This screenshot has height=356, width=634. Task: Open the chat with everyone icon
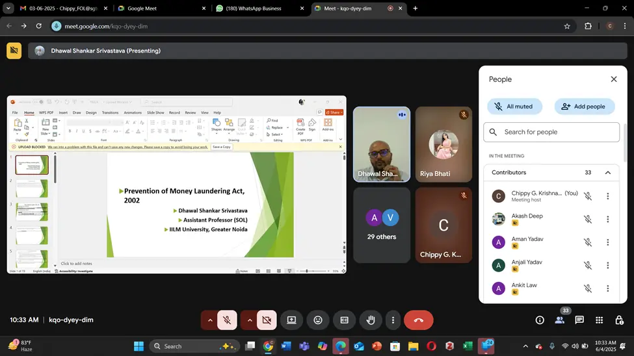coord(579,320)
